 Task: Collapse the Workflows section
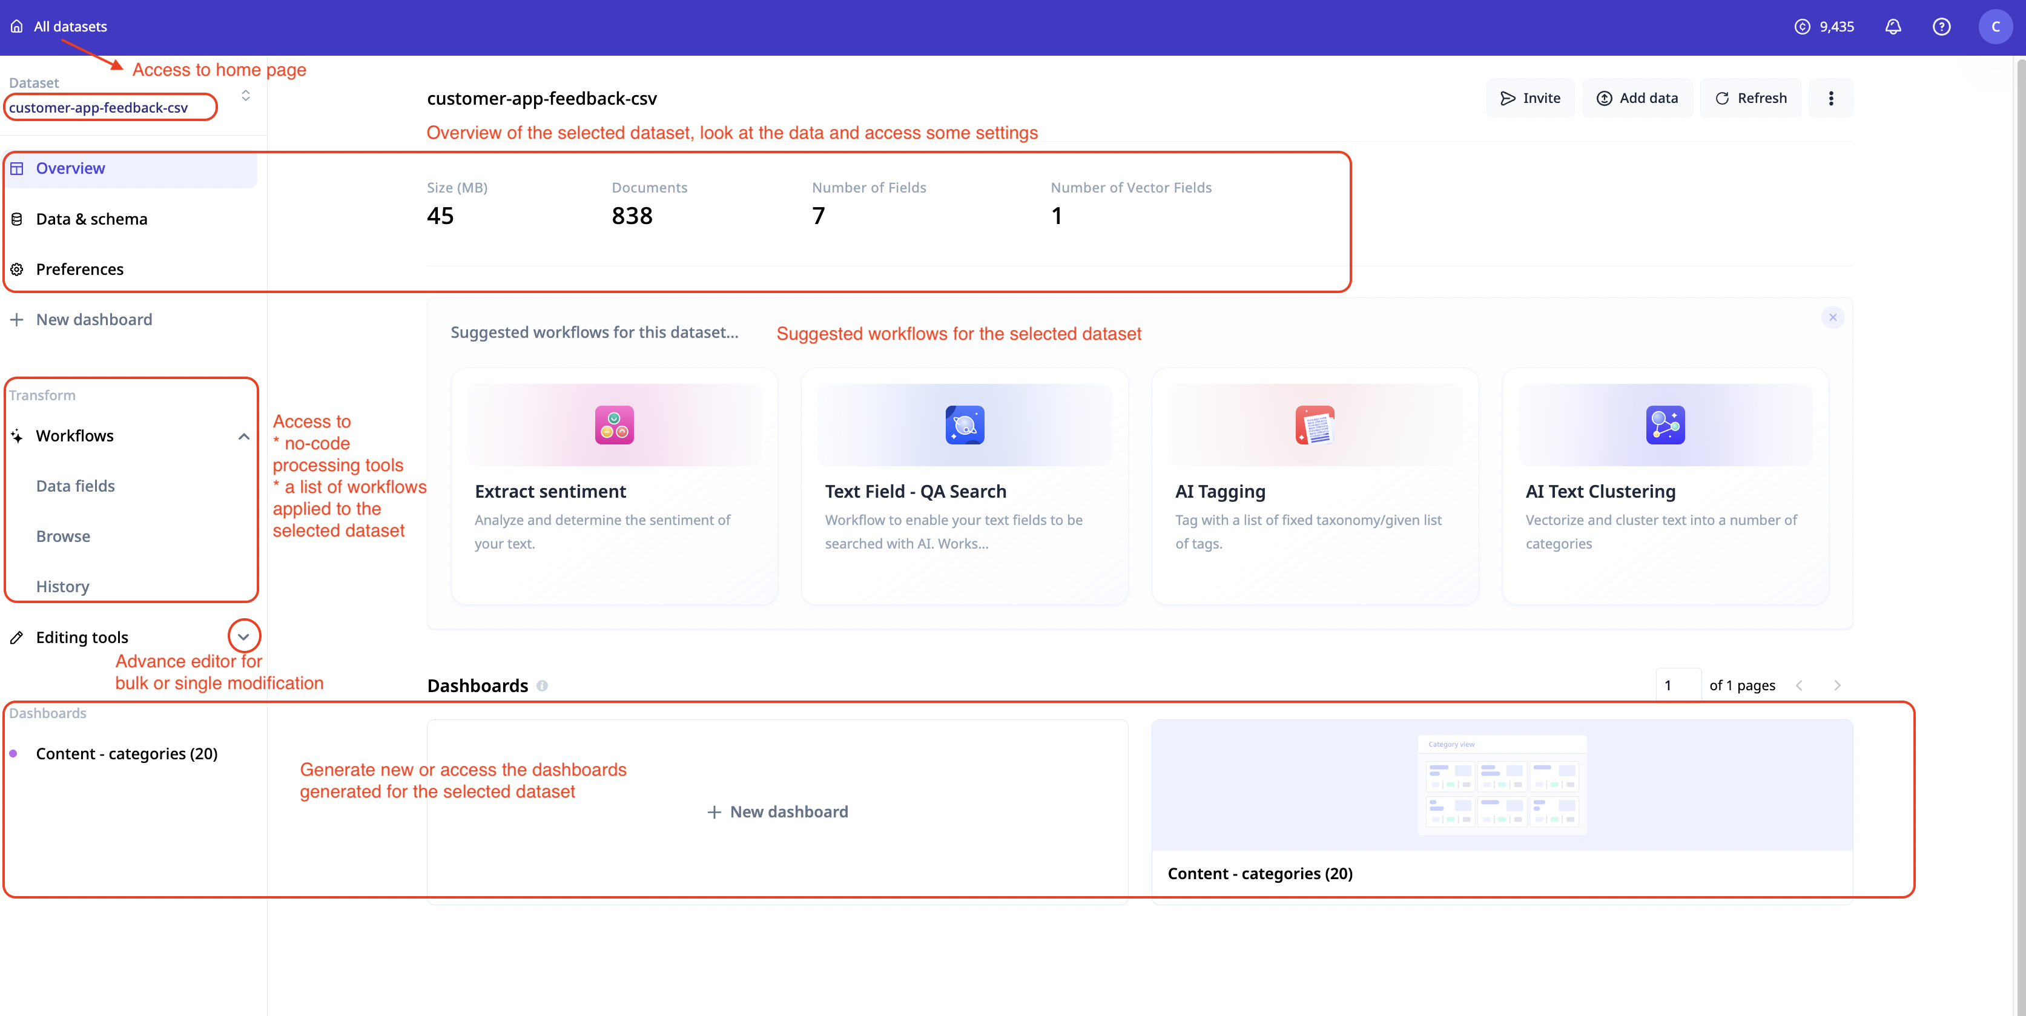tap(244, 437)
